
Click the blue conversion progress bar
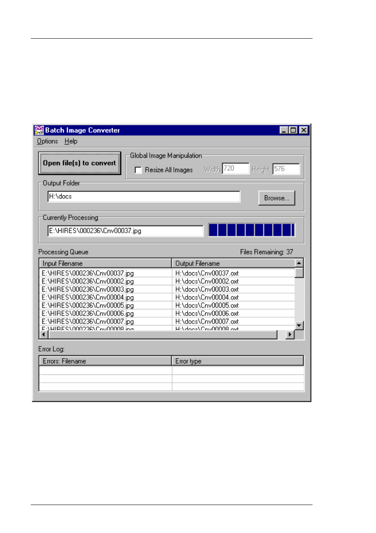point(251,230)
